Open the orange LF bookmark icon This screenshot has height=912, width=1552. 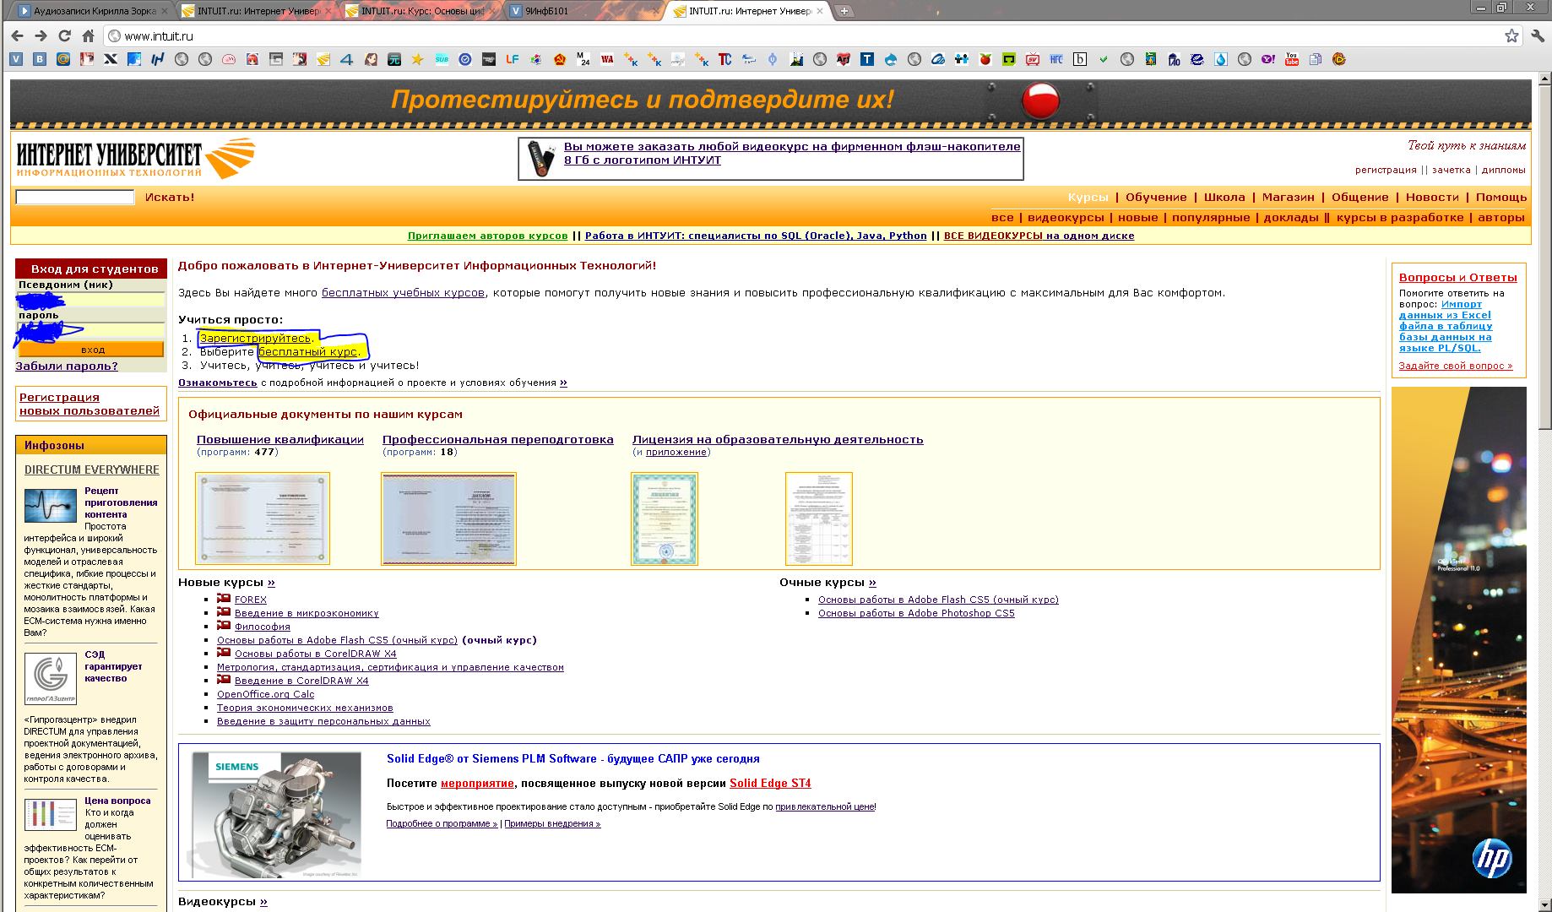coord(512,59)
